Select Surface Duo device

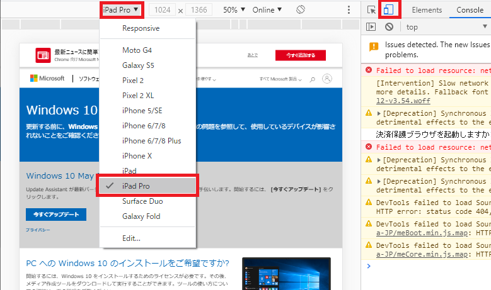147,201
